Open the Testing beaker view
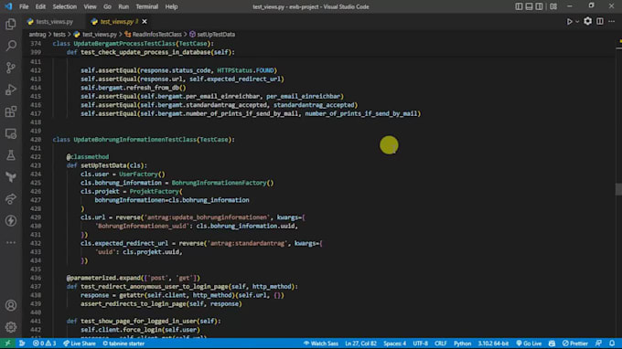 point(11,155)
